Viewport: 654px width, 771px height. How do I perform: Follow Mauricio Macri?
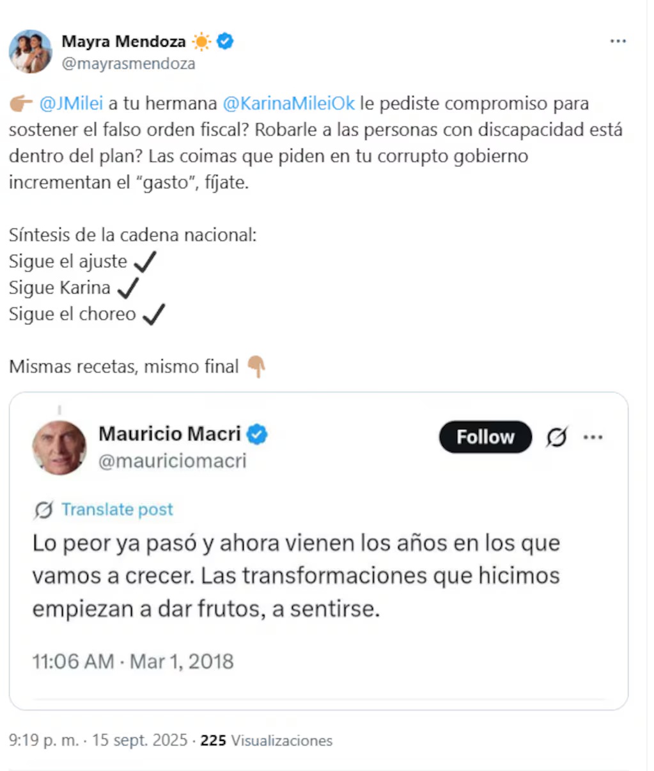tap(485, 437)
